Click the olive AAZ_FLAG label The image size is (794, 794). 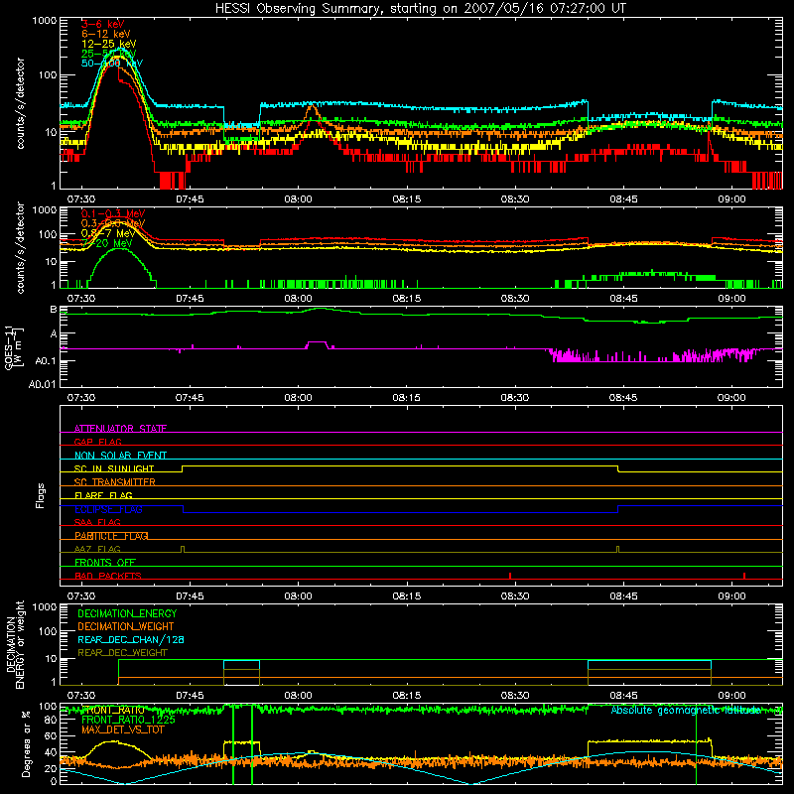[x=97, y=549]
